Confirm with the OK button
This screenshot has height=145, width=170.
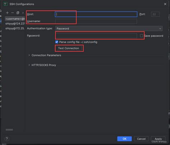pos(124,139)
